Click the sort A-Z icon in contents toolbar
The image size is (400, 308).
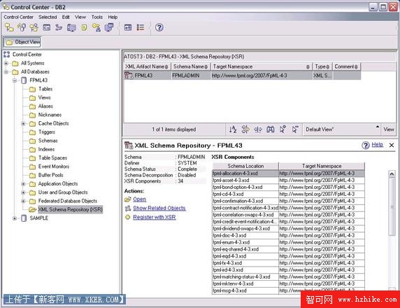[233, 129]
